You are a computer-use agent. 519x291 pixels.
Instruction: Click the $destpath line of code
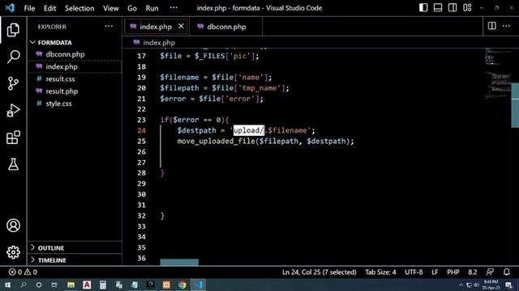[x=246, y=130]
